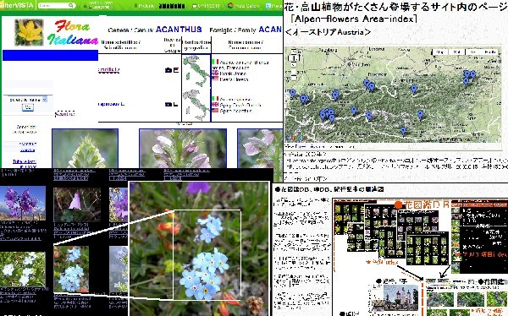Click the 花図鑑DB label in the orange diagram

422,204
